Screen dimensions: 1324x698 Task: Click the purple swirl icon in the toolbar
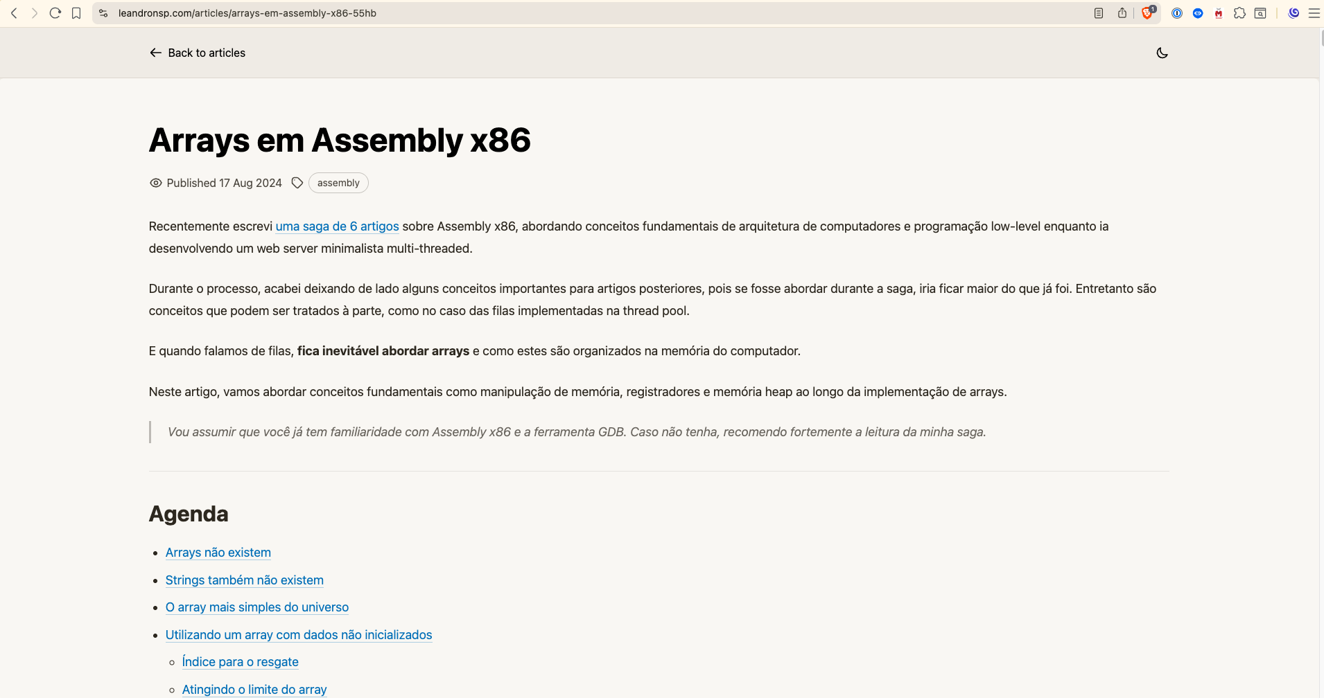[1293, 13]
